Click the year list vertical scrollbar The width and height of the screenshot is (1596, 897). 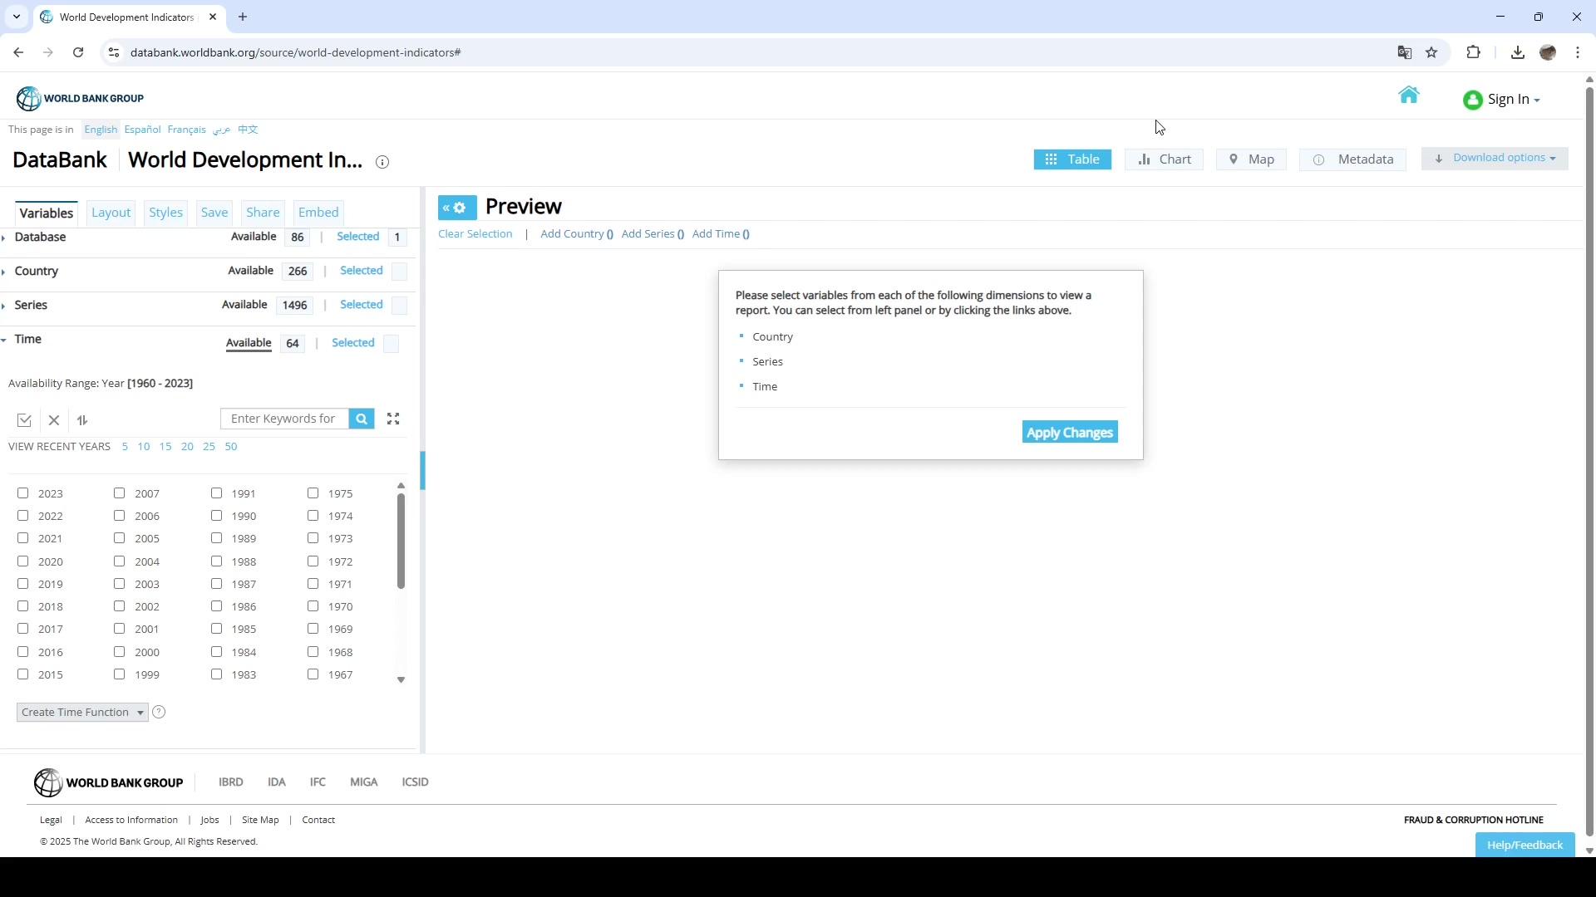point(401,542)
